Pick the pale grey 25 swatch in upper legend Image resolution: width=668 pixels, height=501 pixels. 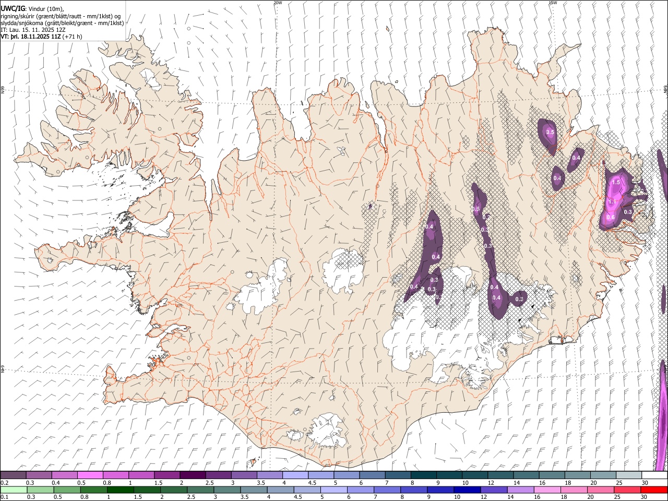628,475
